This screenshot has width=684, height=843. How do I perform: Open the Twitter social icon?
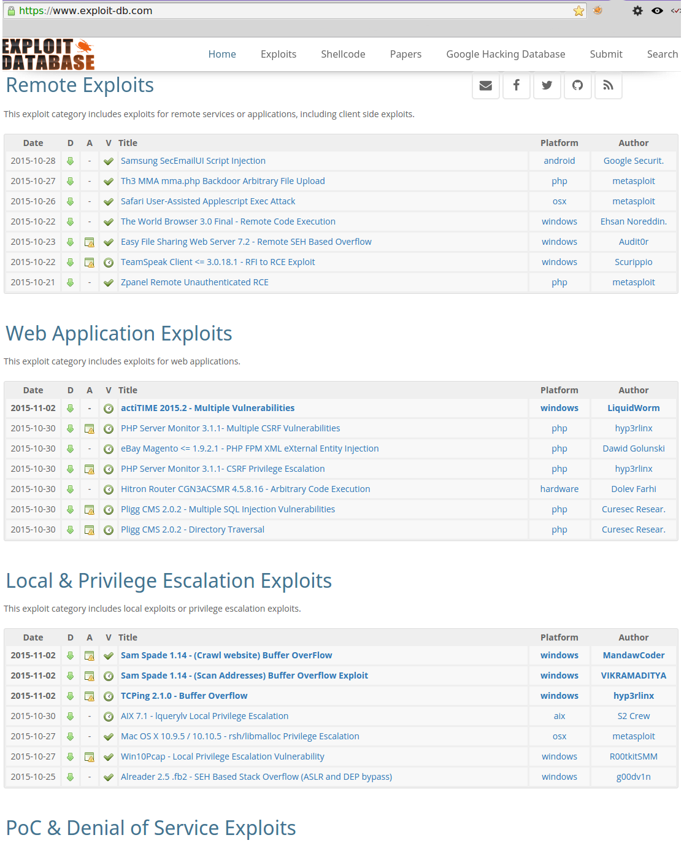tap(547, 85)
